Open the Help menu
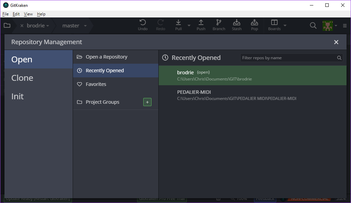The image size is (351, 203). [x=41, y=14]
